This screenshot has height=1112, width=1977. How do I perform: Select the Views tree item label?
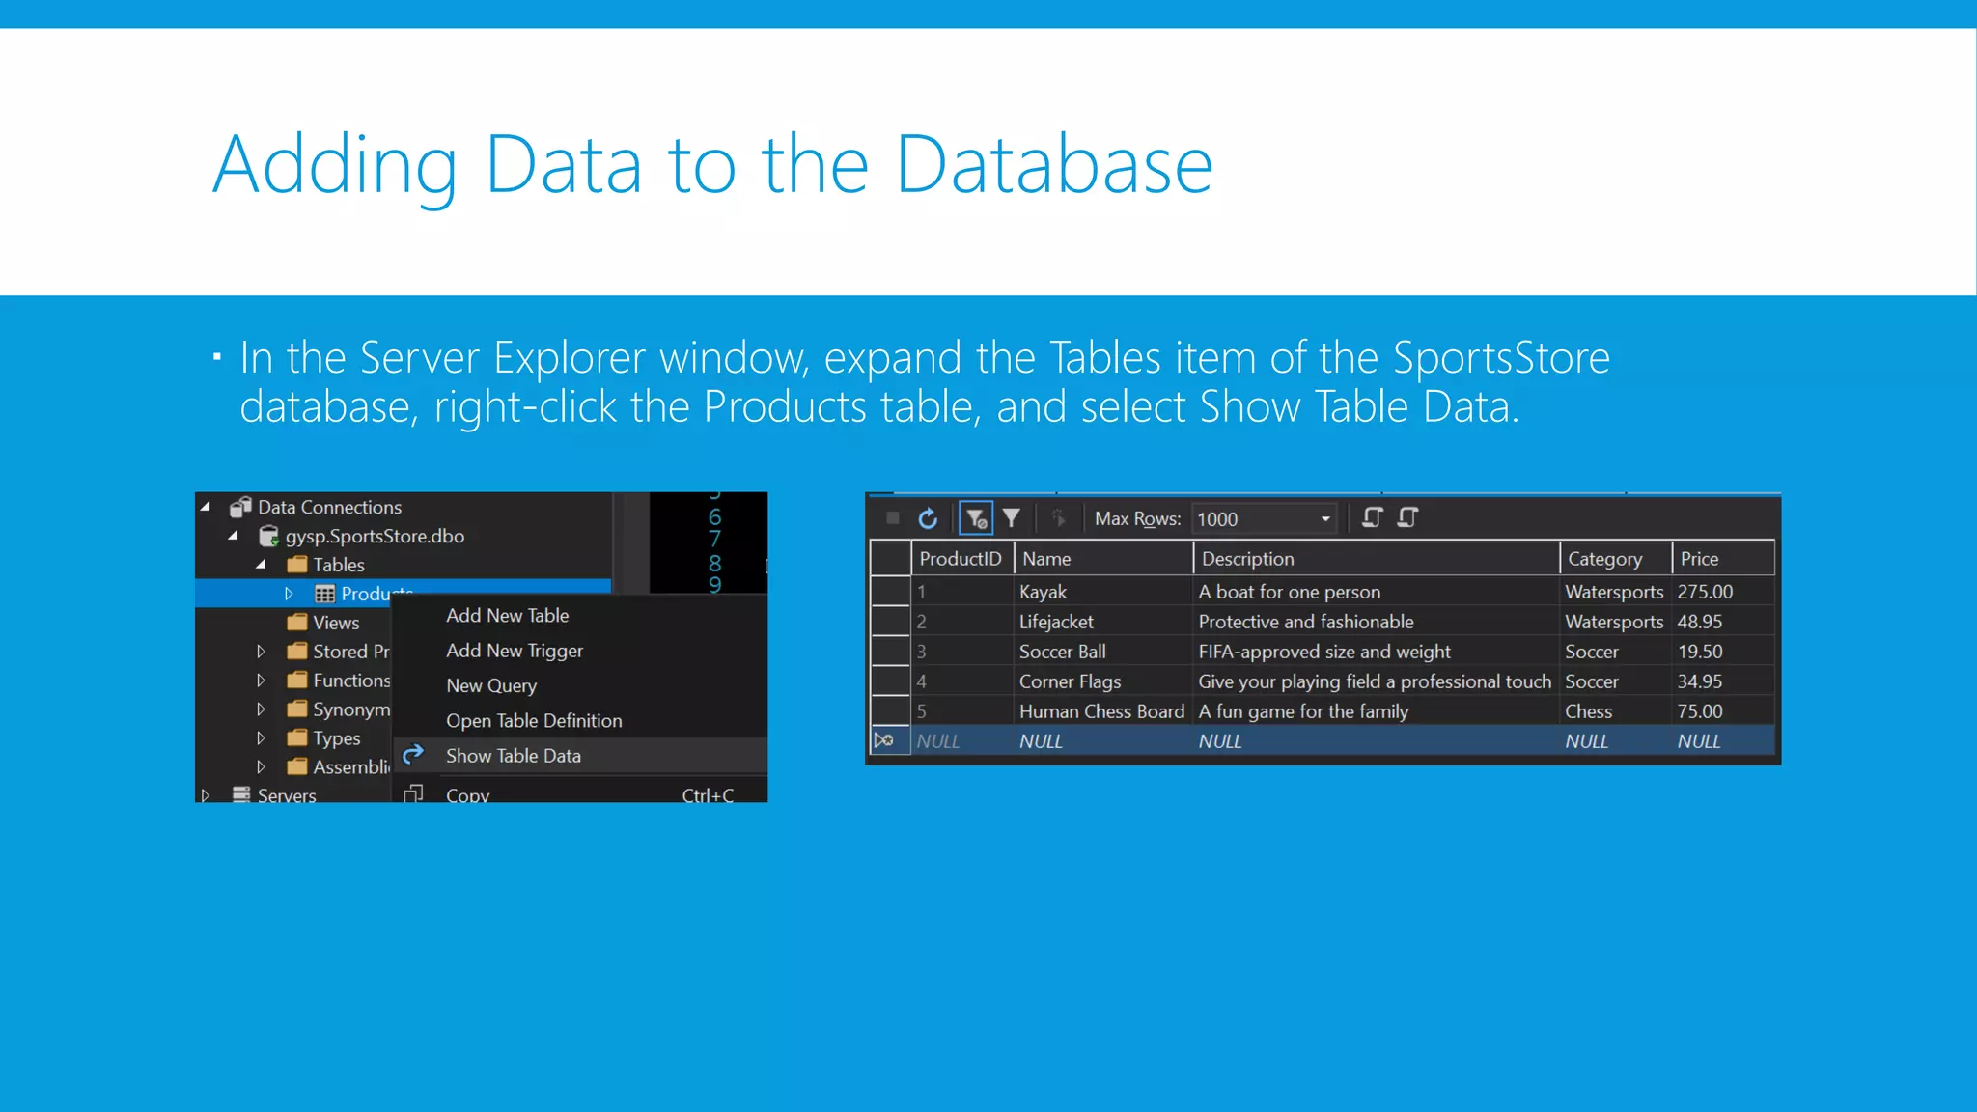tap(336, 623)
